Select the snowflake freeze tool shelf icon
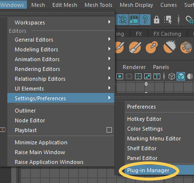The image size is (194, 183). (186, 47)
